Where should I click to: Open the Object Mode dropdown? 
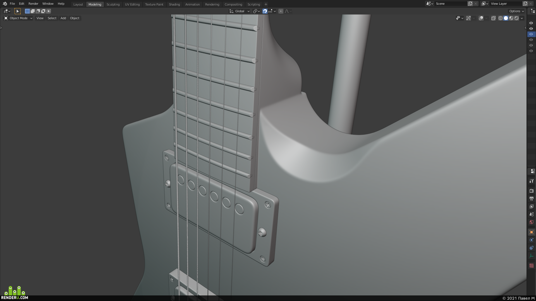(x=18, y=18)
